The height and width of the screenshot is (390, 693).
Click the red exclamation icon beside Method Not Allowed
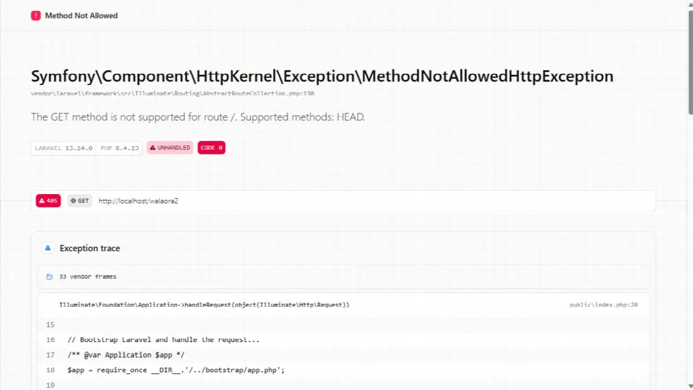pos(36,16)
